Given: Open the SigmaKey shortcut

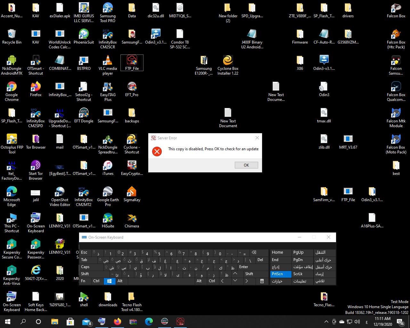Looking at the screenshot, I should (x=132, y=194).
